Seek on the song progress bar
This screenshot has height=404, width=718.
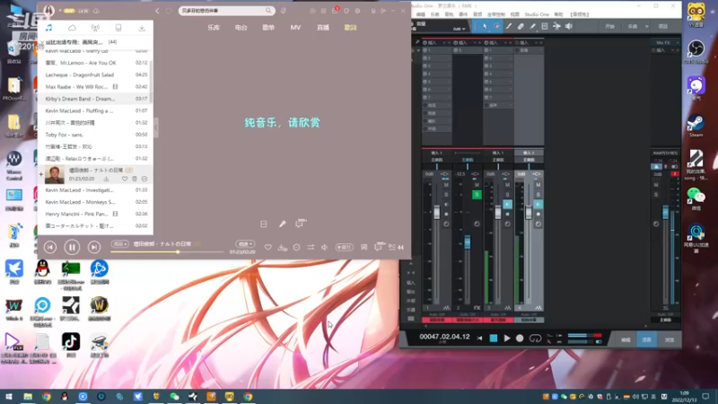167,252
